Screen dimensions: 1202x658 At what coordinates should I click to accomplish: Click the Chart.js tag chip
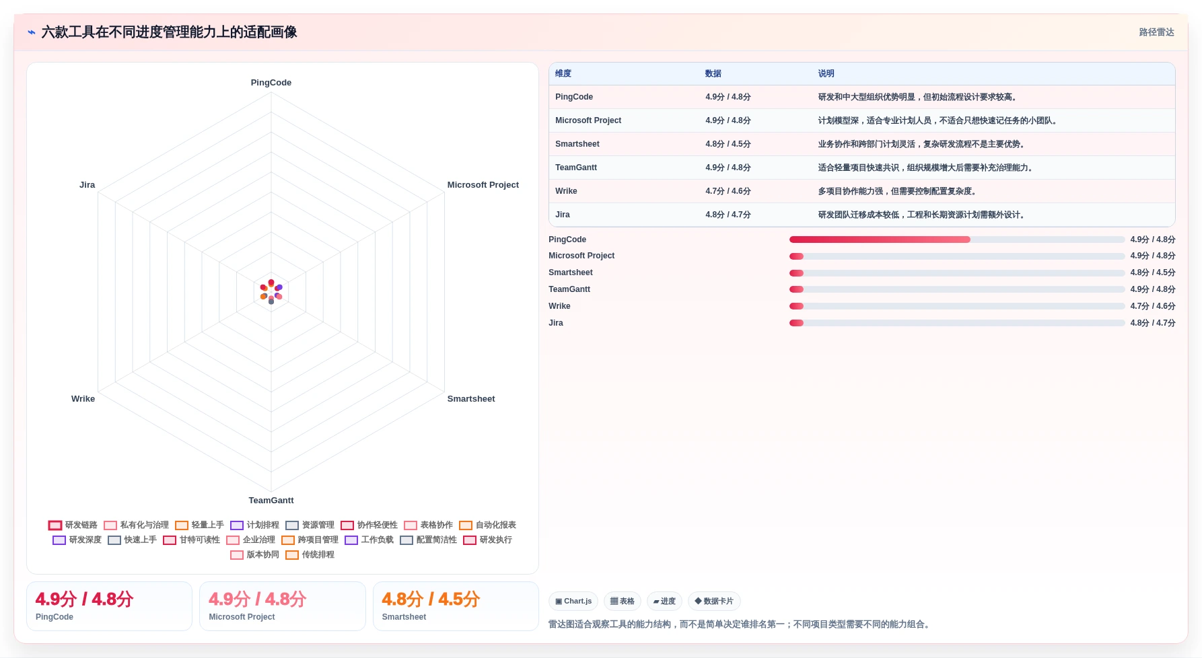click(573, 601)
